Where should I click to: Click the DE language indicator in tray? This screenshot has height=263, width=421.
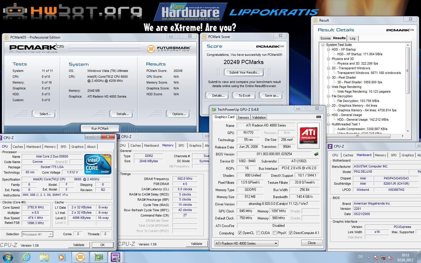[361, 257]
